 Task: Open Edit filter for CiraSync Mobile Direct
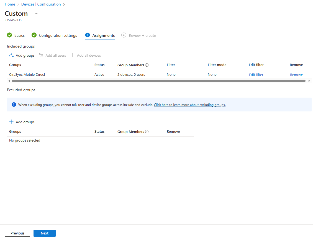[256, 74]
